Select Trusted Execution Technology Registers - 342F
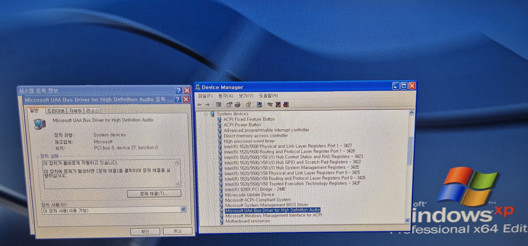 (x=292, y=184)
